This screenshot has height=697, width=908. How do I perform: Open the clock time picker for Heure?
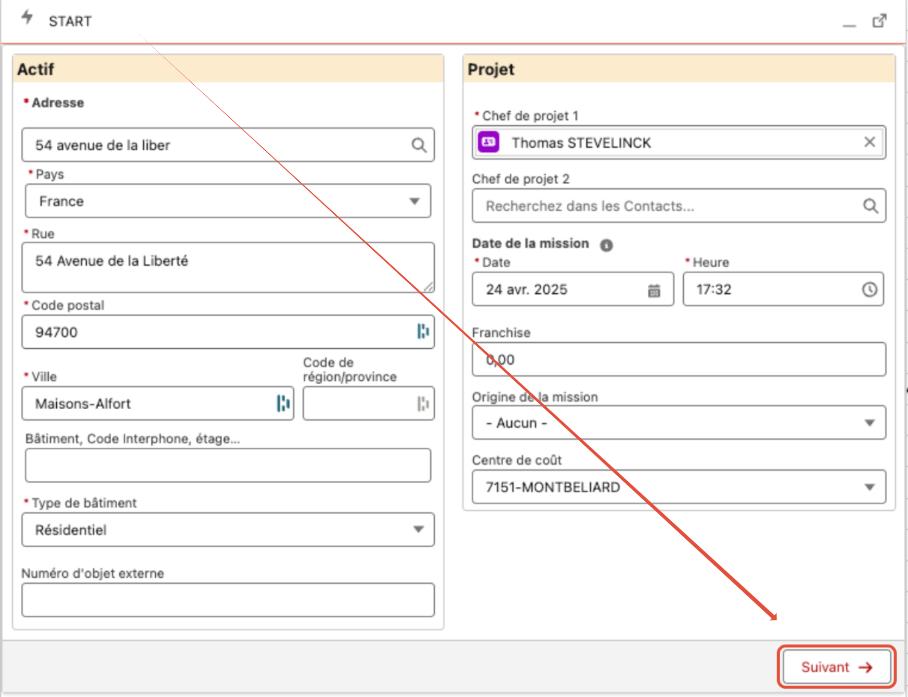click(869, 289)
